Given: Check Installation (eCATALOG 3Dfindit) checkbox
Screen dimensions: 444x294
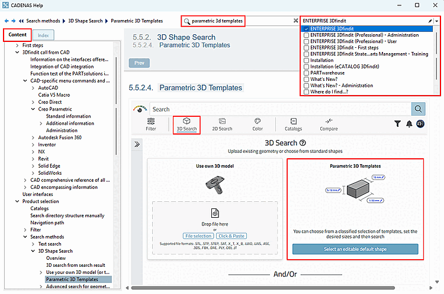Looking at the screenshot, I should (306, 67).
